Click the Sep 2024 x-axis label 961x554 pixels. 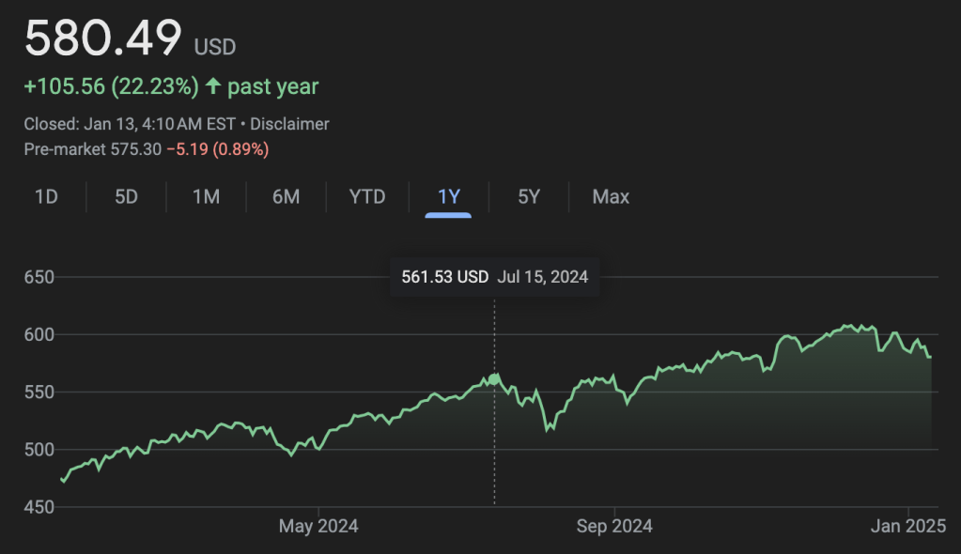[612, 526]
